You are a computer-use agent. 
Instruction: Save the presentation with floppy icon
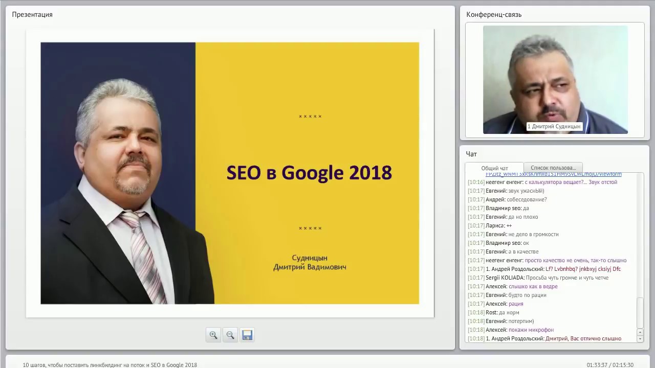(247, 335)
